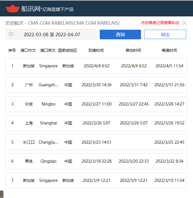Click the 青岛 Chinese port name
Image resolution: width=193 pixels, height=198 pixels.
pos(29,161)
